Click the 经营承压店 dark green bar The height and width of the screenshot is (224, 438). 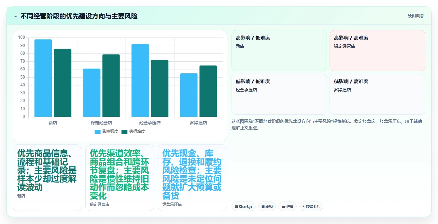160,88
